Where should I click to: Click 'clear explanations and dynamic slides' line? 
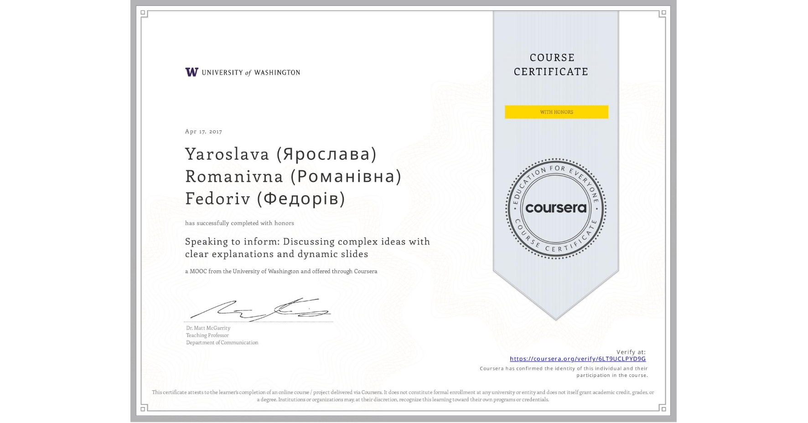(276, 254)
